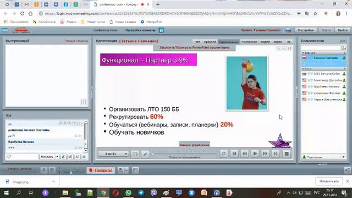
Task: Open the slide layout icon menu
Action: 135,154
